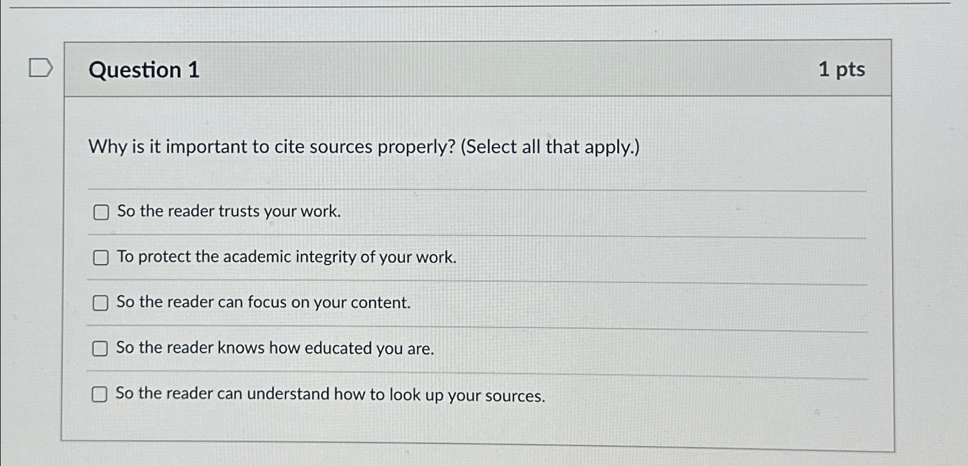Click the answer text about focusing on content
This screenshot has height=466, width=968.
[x=263, y=302]
